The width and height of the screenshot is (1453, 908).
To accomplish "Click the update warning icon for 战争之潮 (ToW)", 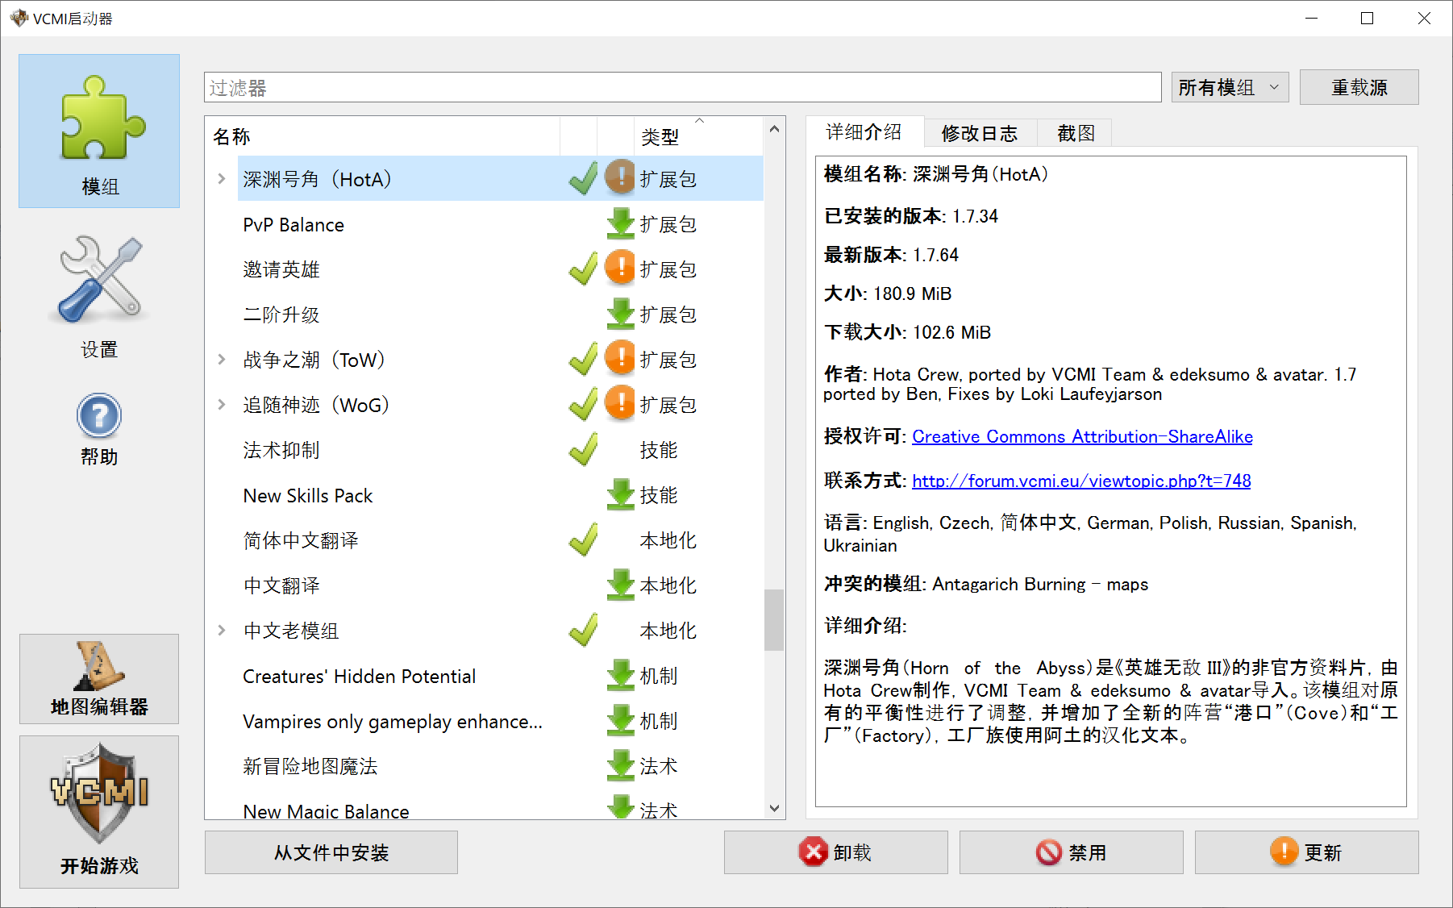I will 620,357.
